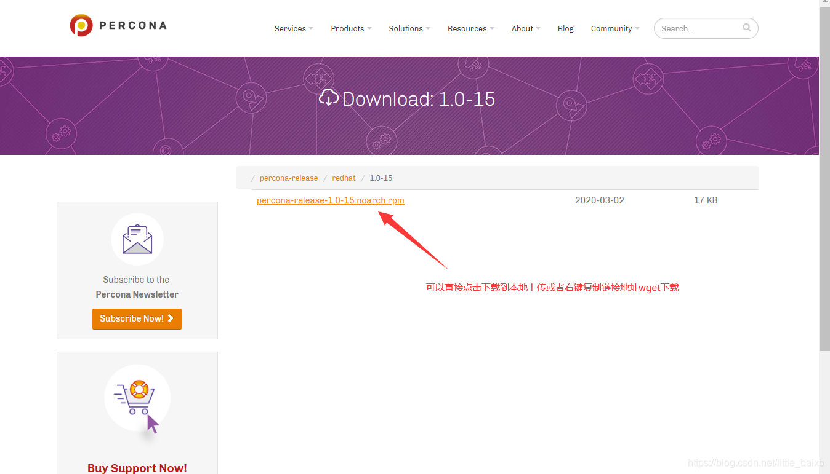The image size is (830, 474).
Task: Expand the Solutions menu
Action: tap(409, 29)
